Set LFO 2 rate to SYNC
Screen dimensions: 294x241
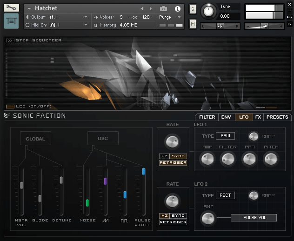pos(178,216)
